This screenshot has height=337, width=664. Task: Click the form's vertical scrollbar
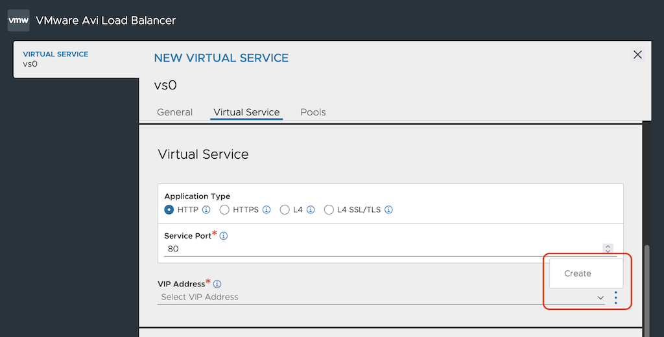tap(646, 285)
